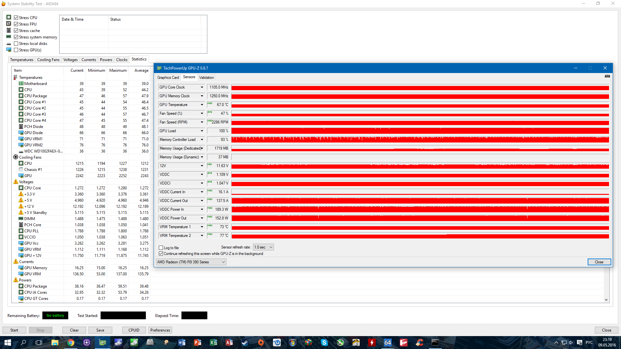Open Google Chrome from the taskbar

pyautogui.click(x=71, y=343)
